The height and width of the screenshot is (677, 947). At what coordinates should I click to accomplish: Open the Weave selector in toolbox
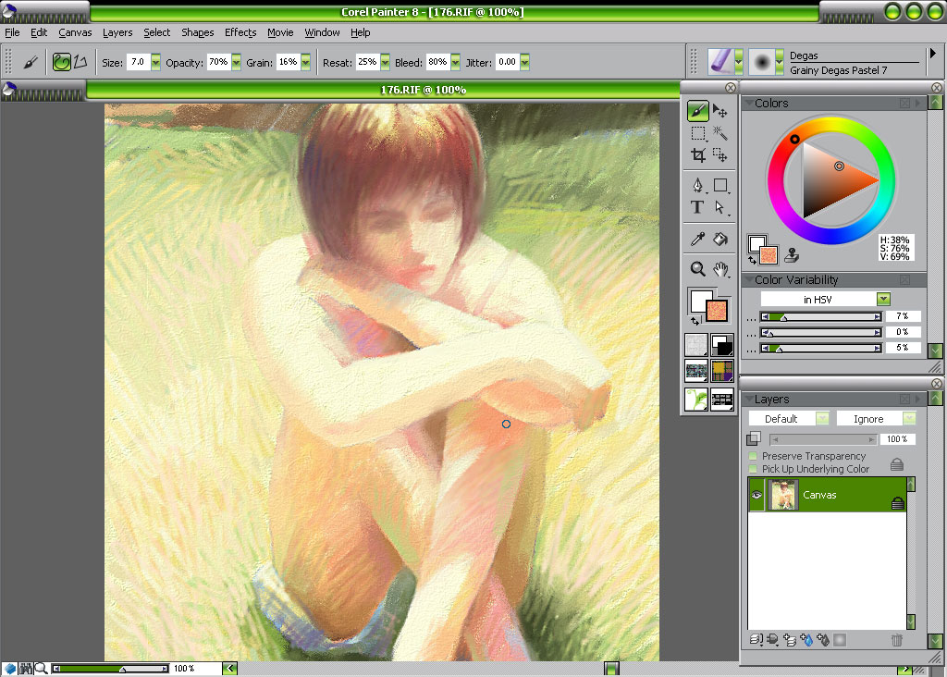[x=722, y=371]
